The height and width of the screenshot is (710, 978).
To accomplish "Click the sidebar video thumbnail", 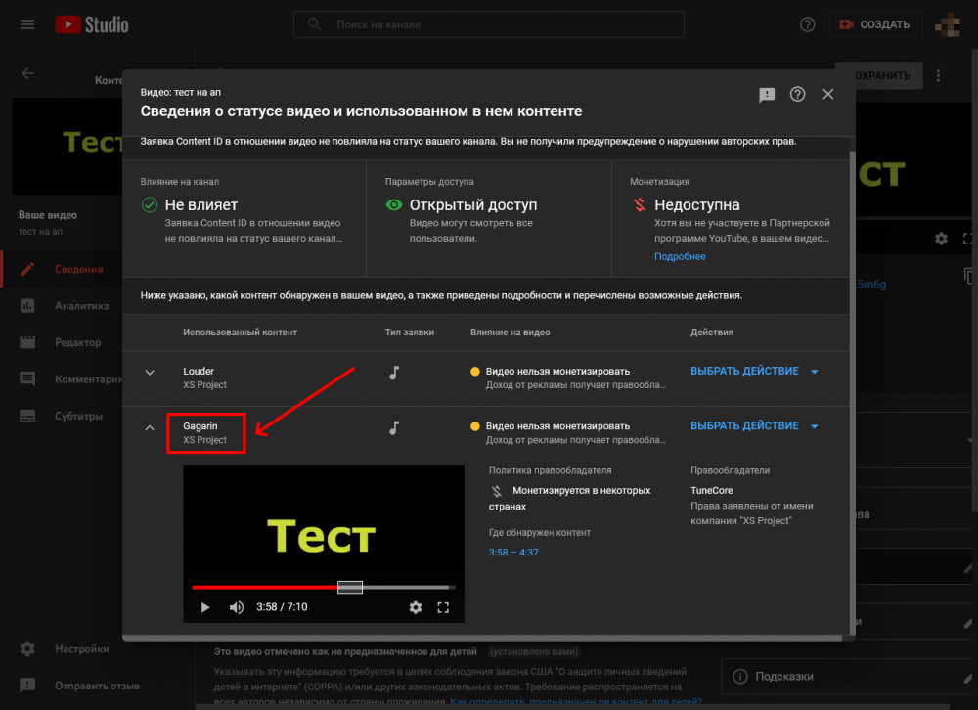I will click(x=67, y=146).
